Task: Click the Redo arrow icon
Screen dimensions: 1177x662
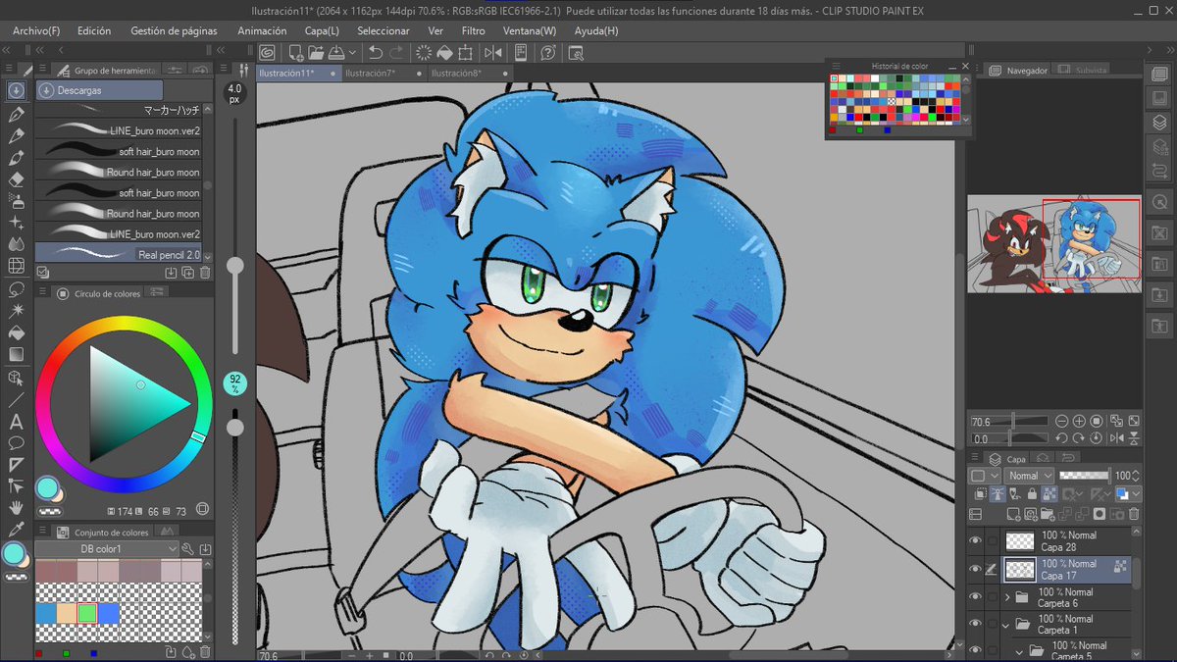Action: click(396, 52)
